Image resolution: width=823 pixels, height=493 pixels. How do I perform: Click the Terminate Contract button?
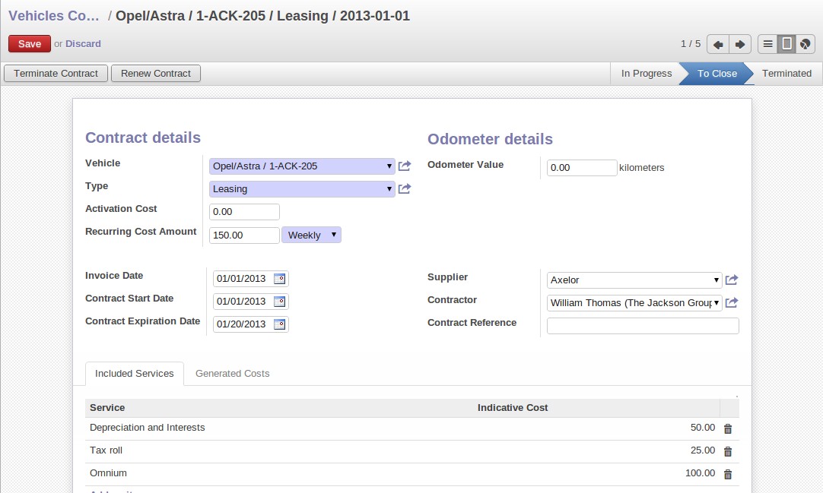tap(56, 74)
